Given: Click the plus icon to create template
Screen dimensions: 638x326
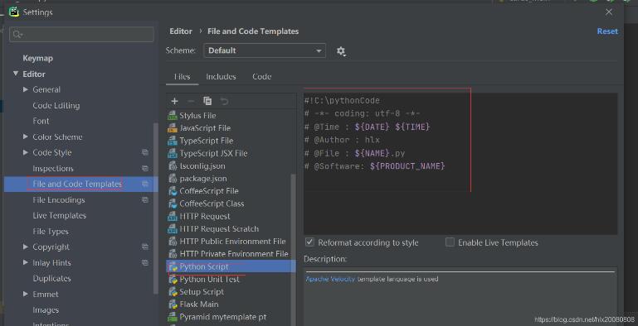Looking at the screenshot, I should coord(174,101).
